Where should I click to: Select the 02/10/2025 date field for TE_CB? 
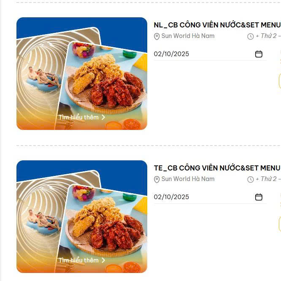tap(210, 197)
